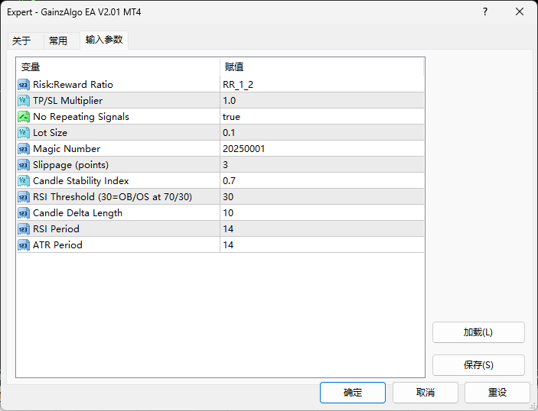Click the 保存(S) save button

[478, 365]
